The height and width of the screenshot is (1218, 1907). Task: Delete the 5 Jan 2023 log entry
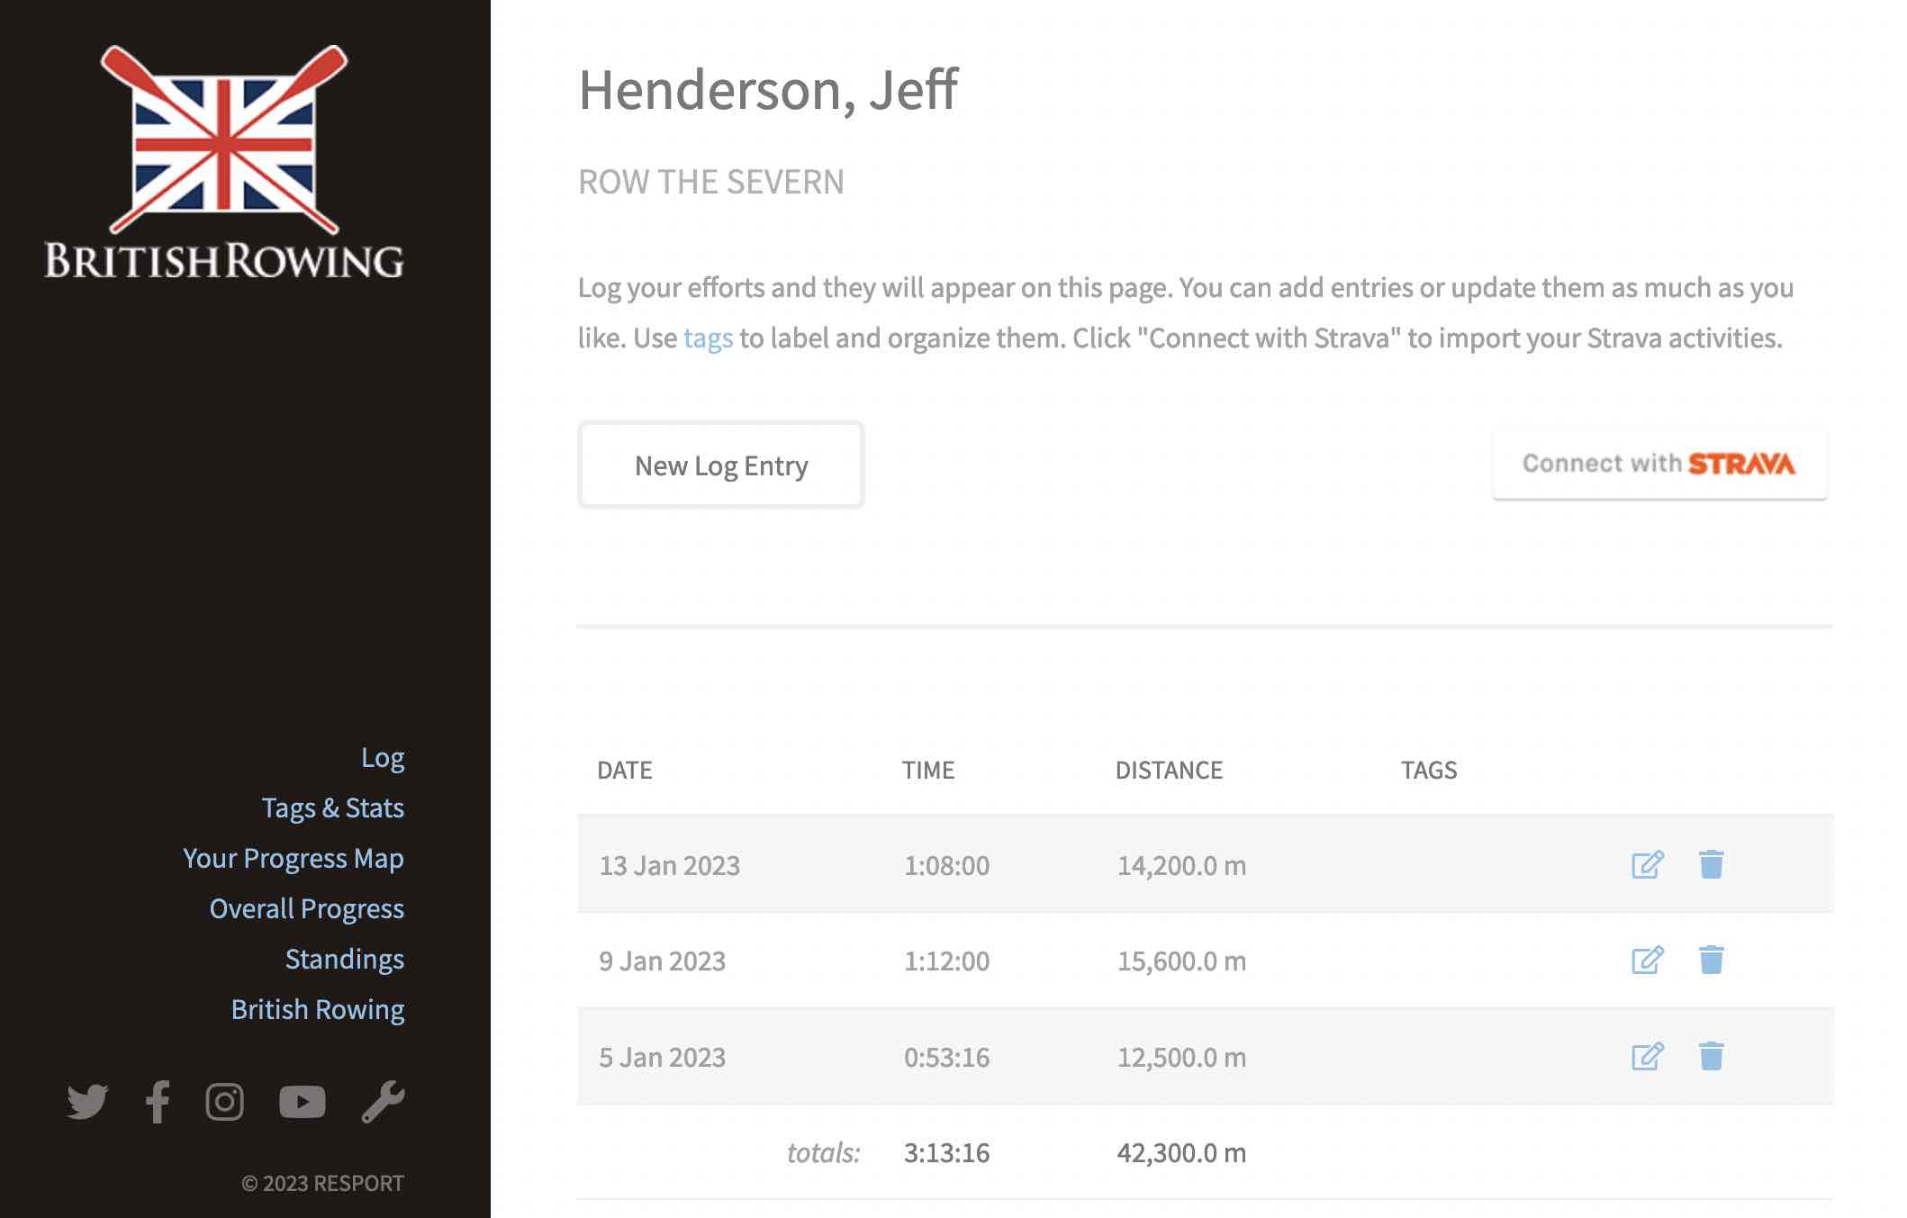click(1711, 1056)
